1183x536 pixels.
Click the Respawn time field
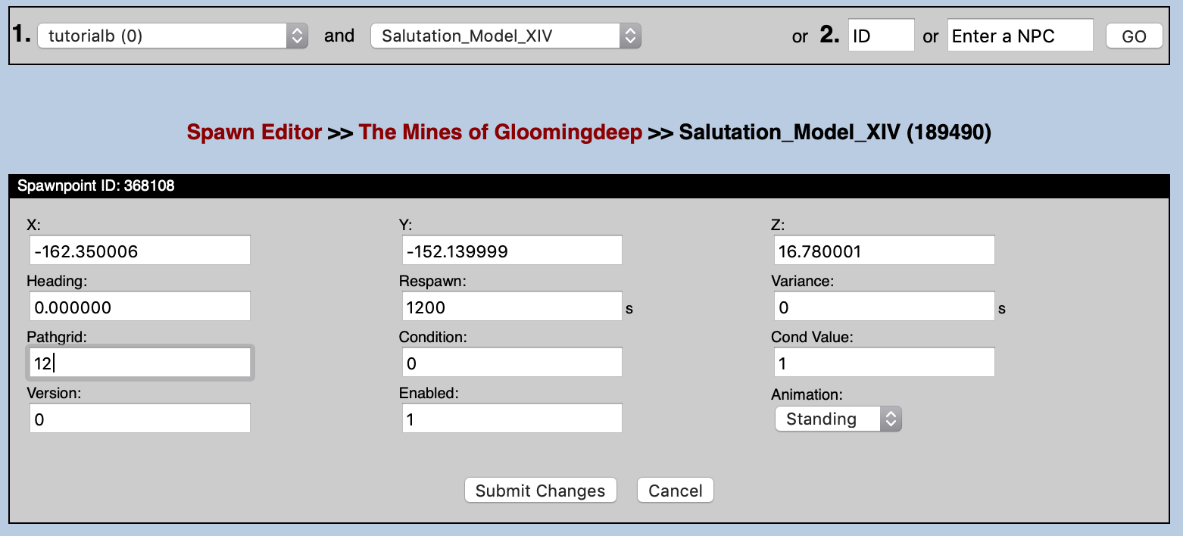(511, 307)
